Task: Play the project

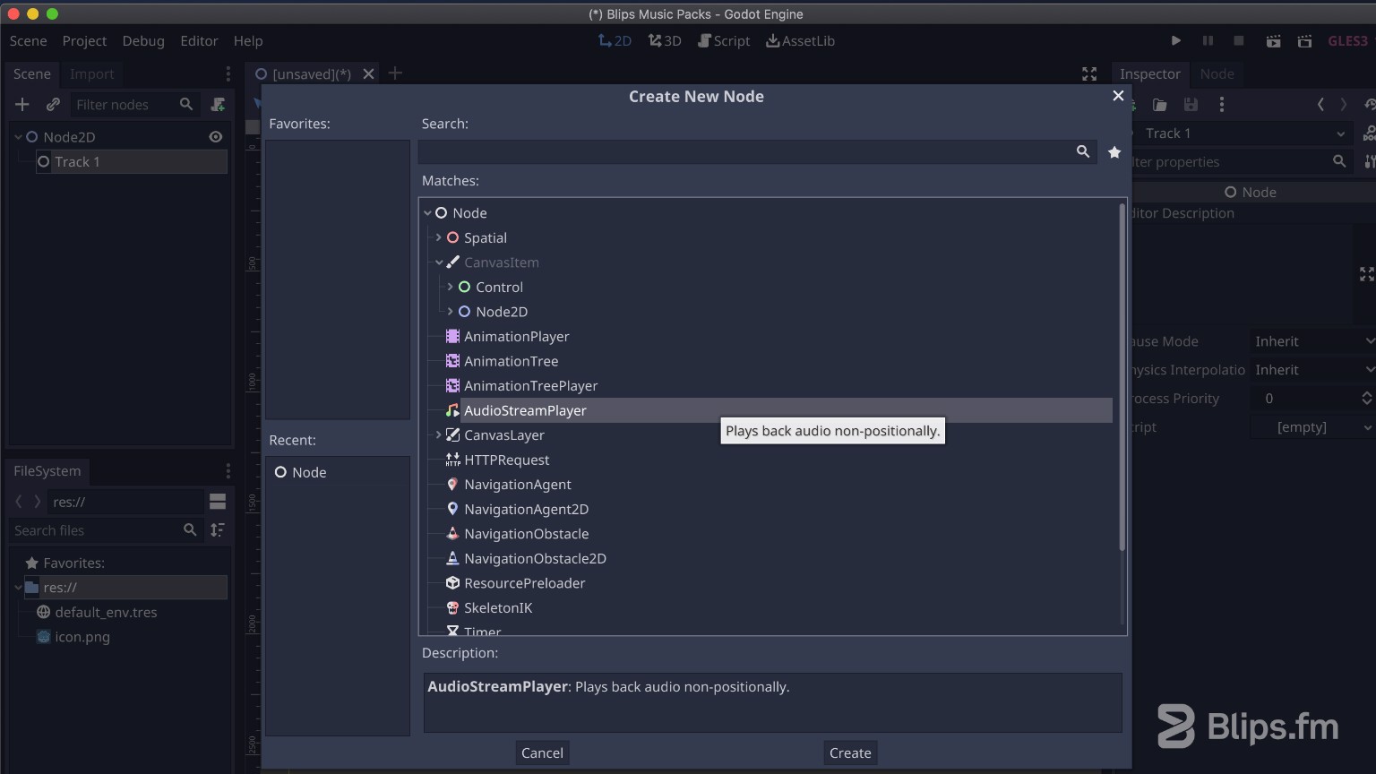Action: point(1176,41)
